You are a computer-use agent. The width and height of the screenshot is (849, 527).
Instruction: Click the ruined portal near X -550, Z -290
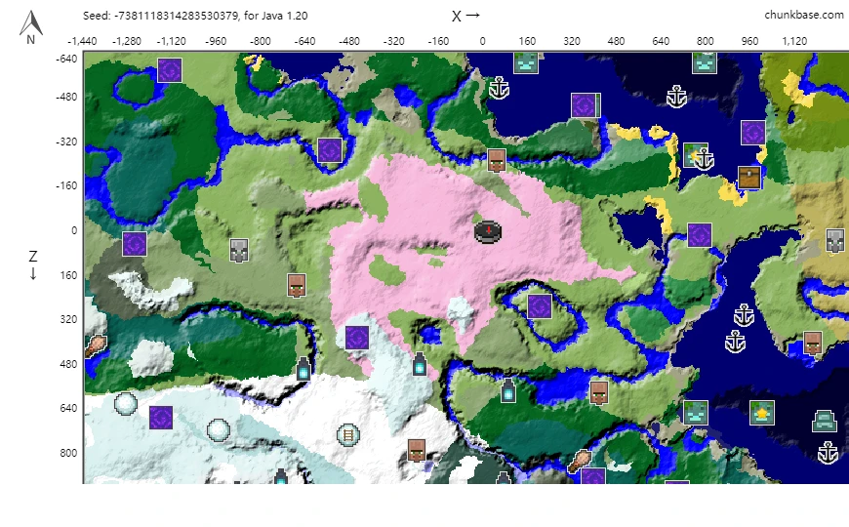click(330, 150)
